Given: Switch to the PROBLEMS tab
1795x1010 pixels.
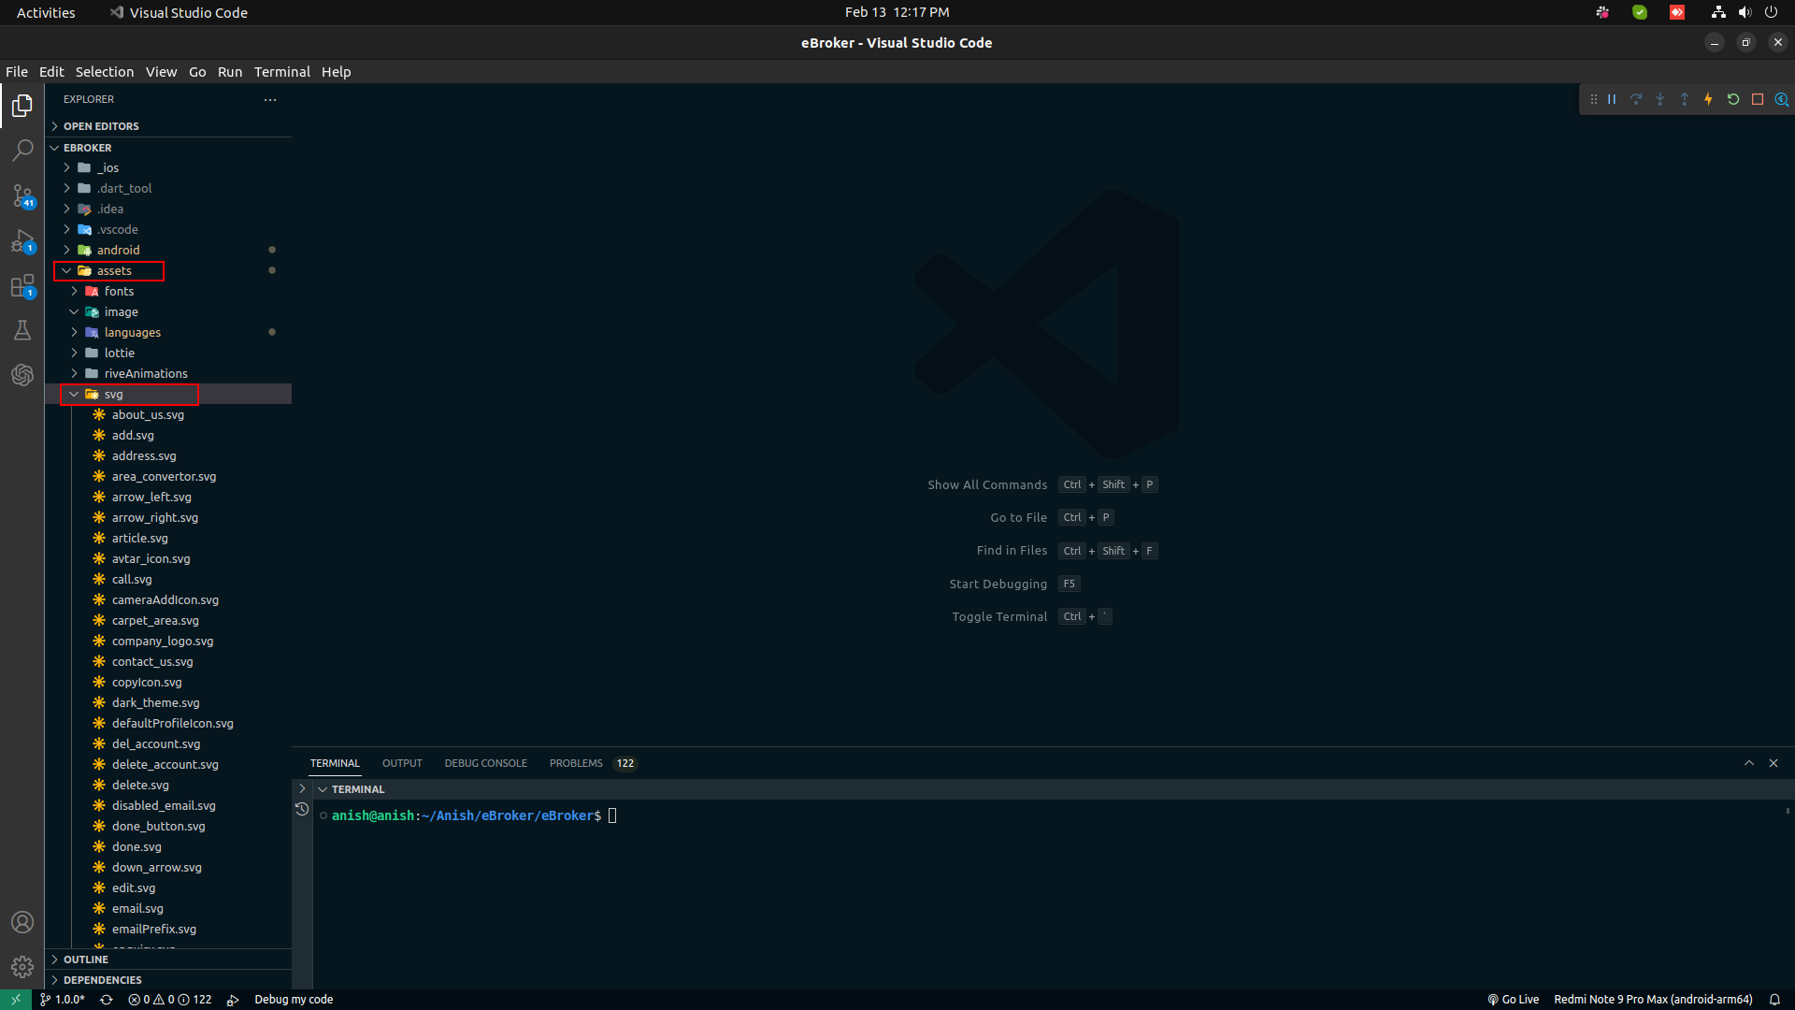Looking at the screenshot, I should pos(592,763).
